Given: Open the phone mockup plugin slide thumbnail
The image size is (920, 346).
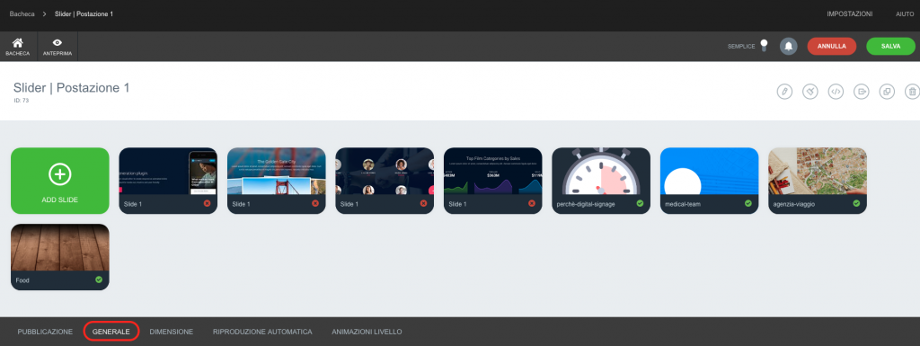Looking at the screenshot, I should (168, 171).
